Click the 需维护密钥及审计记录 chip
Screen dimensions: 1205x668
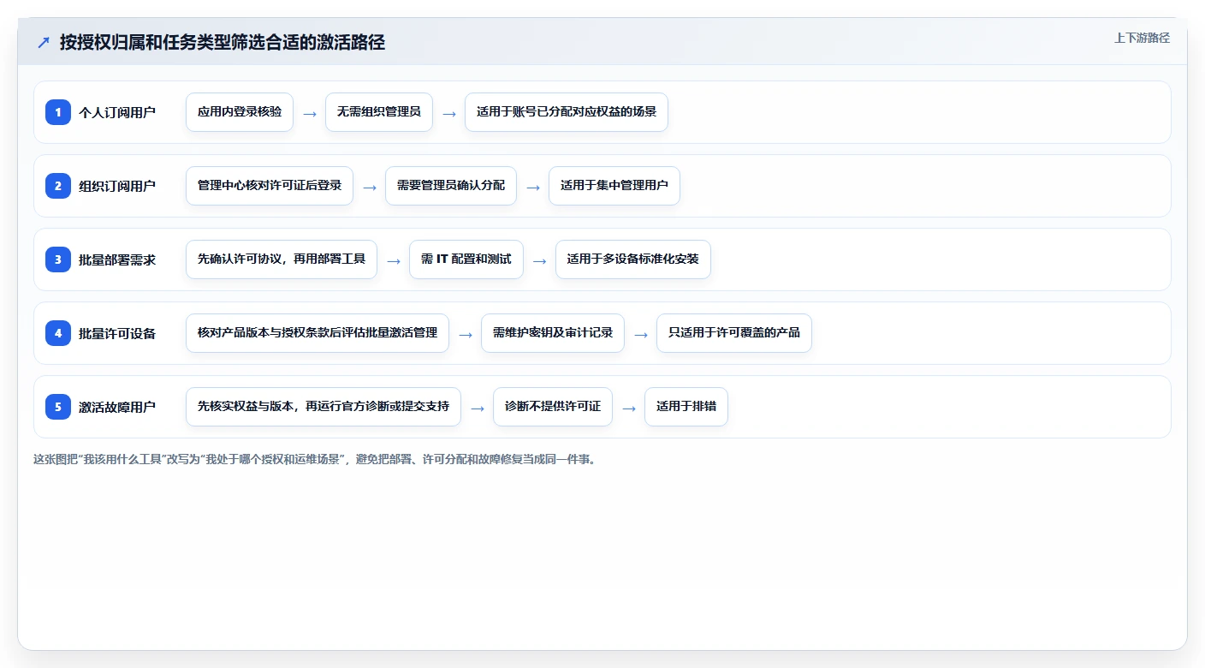point(553,333)
